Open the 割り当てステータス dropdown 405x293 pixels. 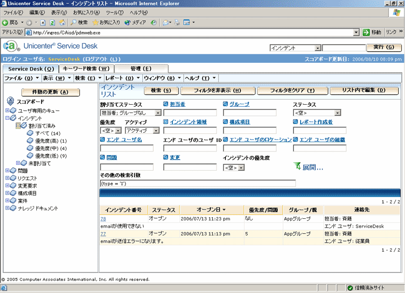tap(157, 113)
